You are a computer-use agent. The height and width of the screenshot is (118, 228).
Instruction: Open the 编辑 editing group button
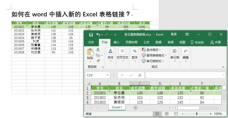186,55
